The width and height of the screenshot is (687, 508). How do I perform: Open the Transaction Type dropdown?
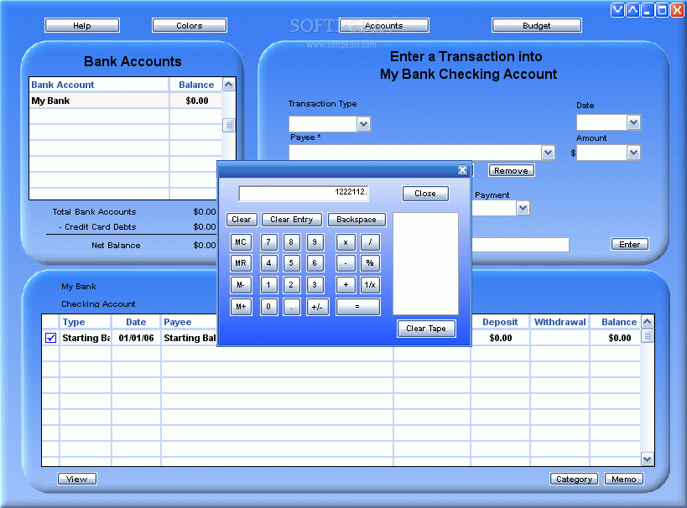point(364,124)
